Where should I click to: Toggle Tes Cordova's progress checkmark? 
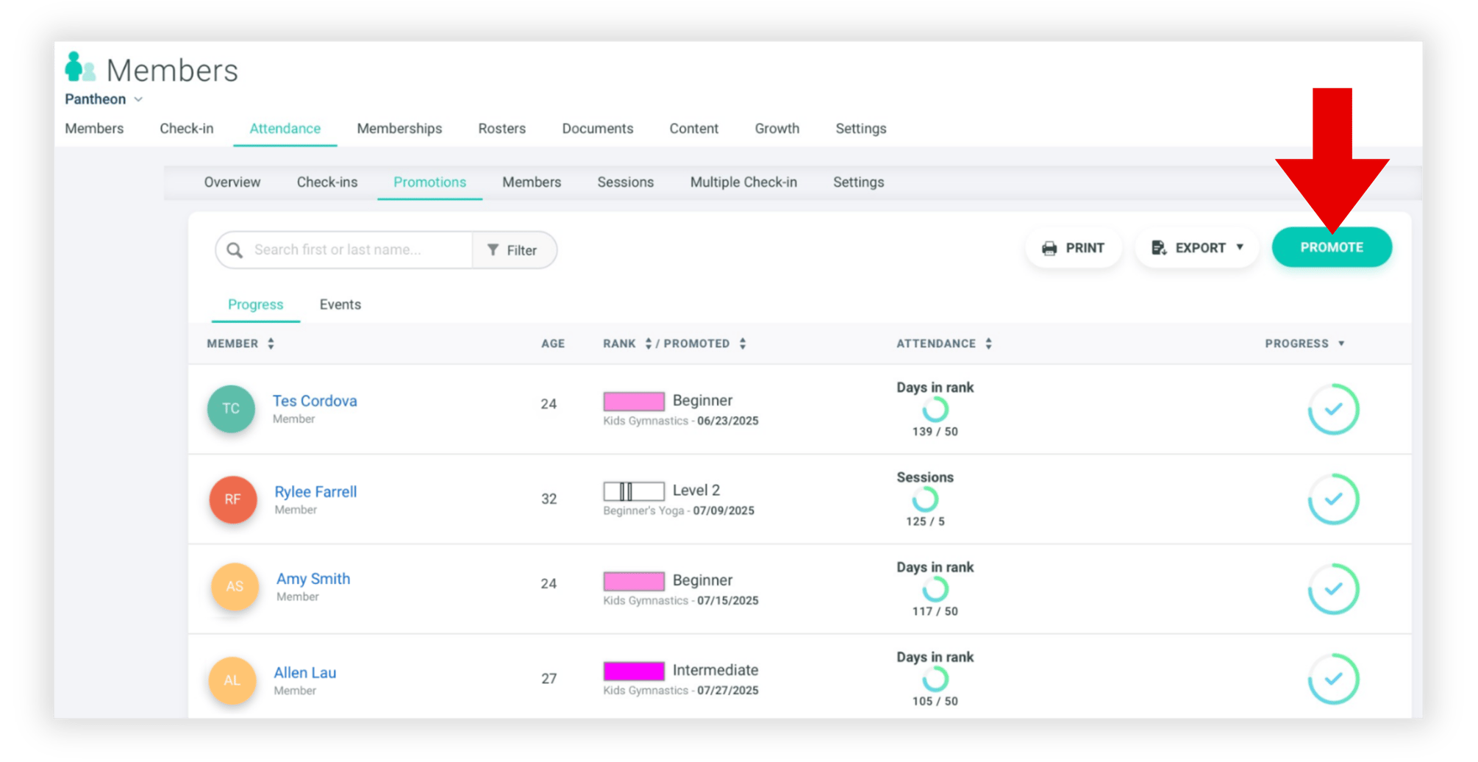point(1333,409)
